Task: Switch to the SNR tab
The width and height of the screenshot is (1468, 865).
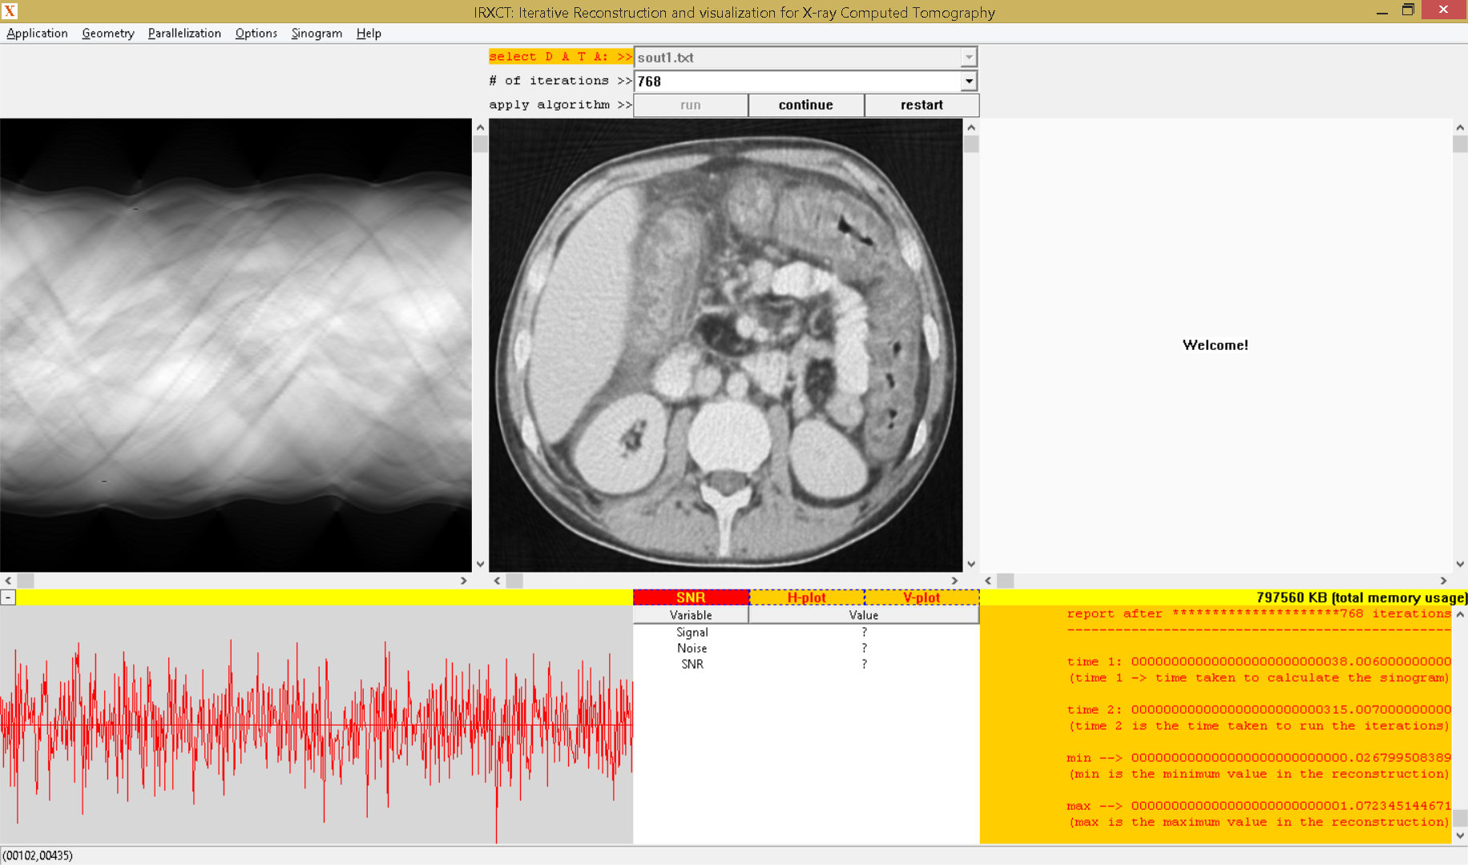Action: [x=691, y=597]
